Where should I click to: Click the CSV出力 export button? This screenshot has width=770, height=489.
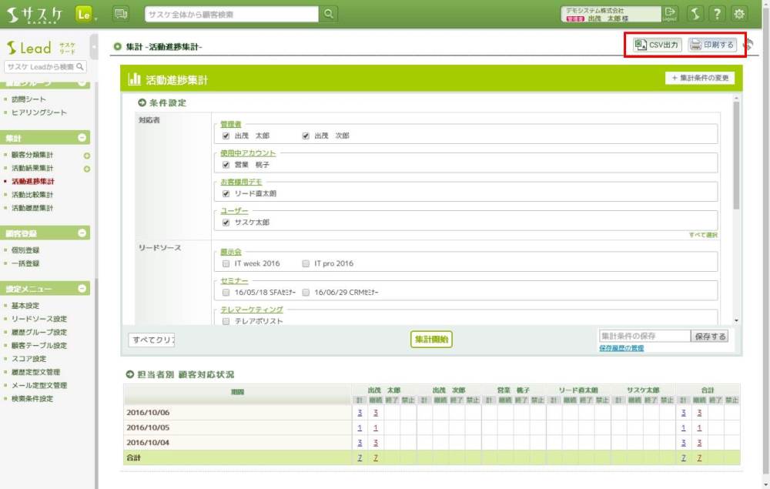pyautogui.click(x=657, y=45)
